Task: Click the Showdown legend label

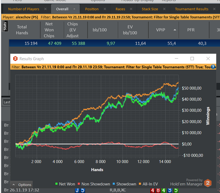Action: (126, 184)
